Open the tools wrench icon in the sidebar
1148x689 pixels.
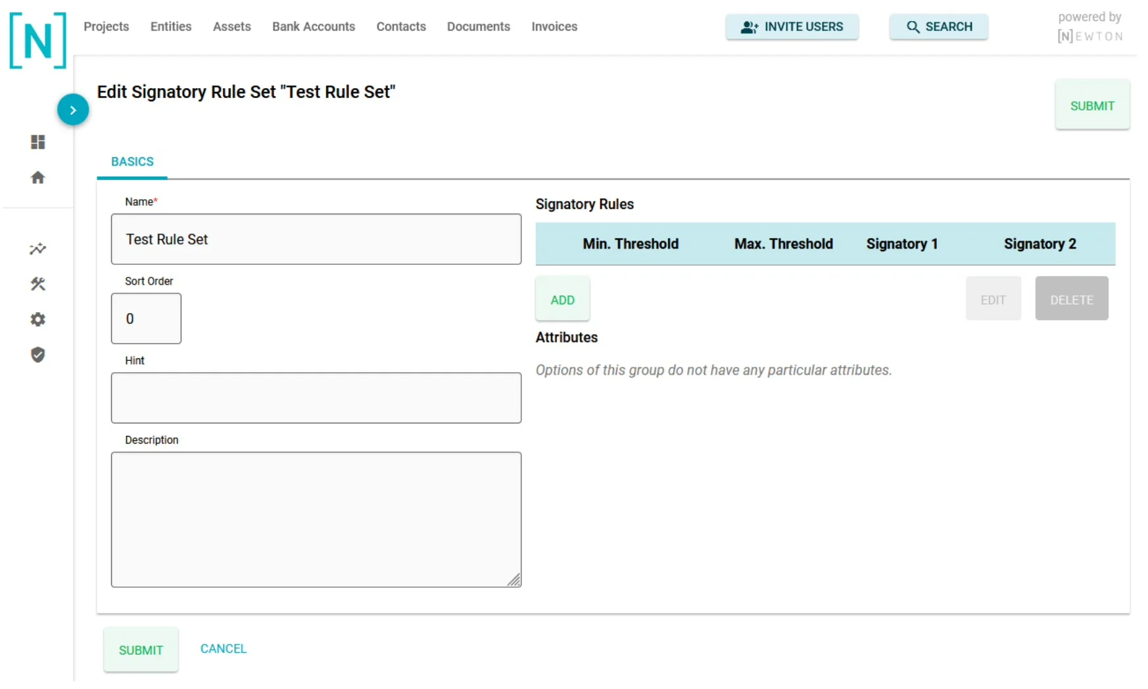pos(38,284)
